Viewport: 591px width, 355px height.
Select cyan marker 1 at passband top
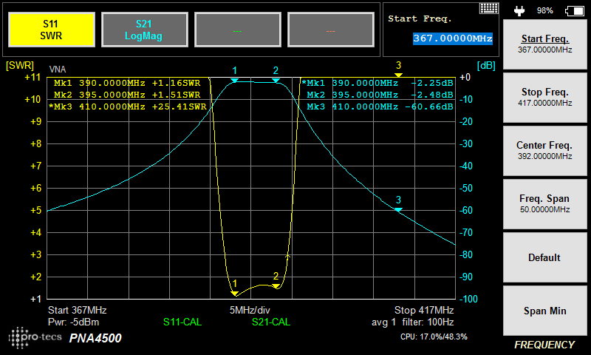point(234,80)
